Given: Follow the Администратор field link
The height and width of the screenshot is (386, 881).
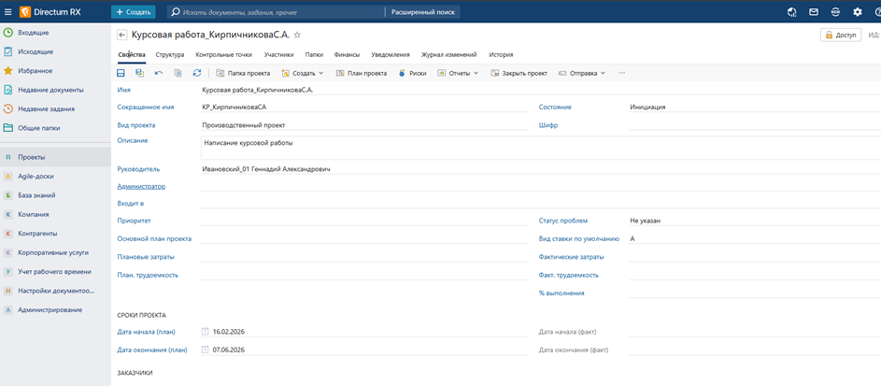Looking at the screenshot, I should [x=141, y=187].
